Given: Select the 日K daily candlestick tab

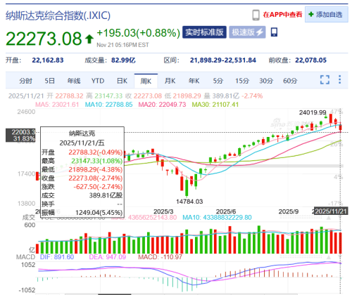Looking at the screenshot, I should click(x=122, y=81).
